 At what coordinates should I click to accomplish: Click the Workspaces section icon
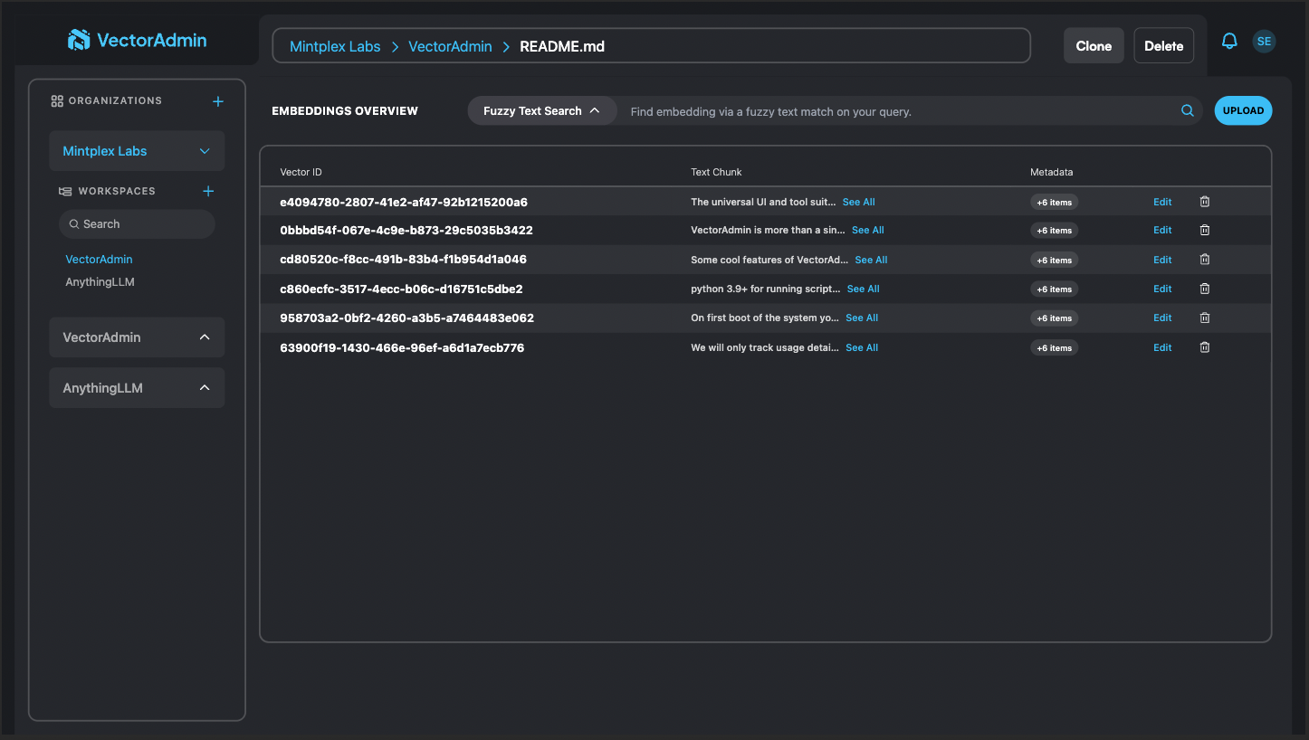click(x=65, y=191)
